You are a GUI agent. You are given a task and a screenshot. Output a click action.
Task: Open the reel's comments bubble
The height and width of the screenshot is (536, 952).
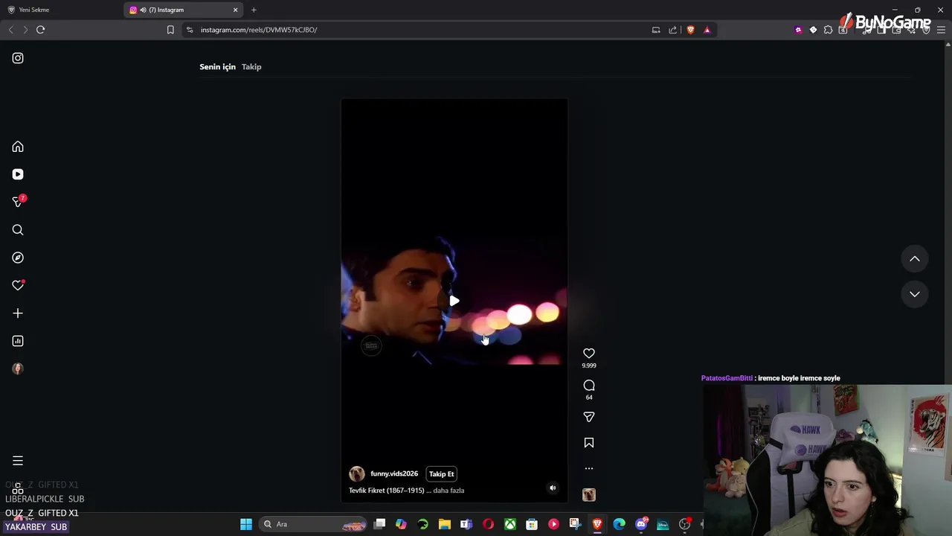click(x=589, y=386)
